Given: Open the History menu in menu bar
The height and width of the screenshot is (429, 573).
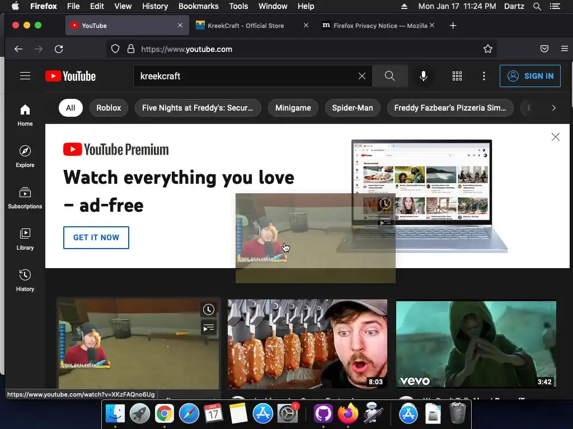Looking at the screenshot, I should (155, 6).
